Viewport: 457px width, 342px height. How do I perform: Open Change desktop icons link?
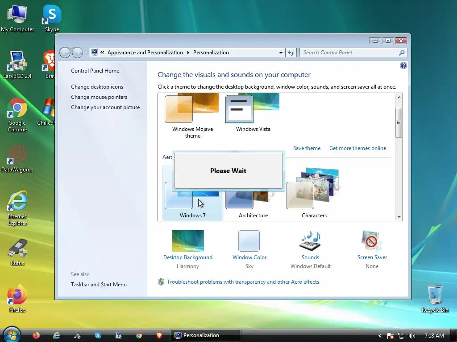[x=97, y=87]
